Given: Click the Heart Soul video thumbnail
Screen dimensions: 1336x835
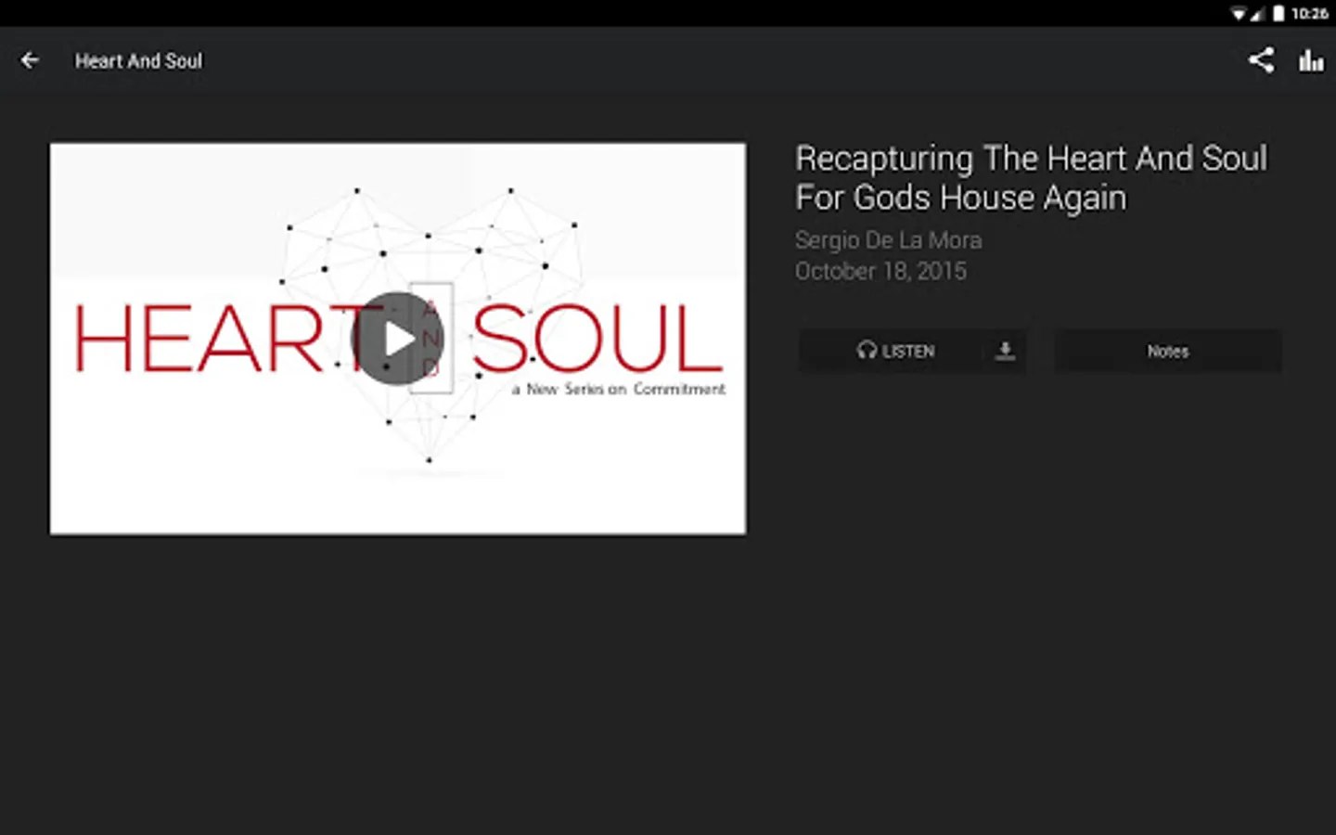Looking at the screenshot, I should [397, 339].
